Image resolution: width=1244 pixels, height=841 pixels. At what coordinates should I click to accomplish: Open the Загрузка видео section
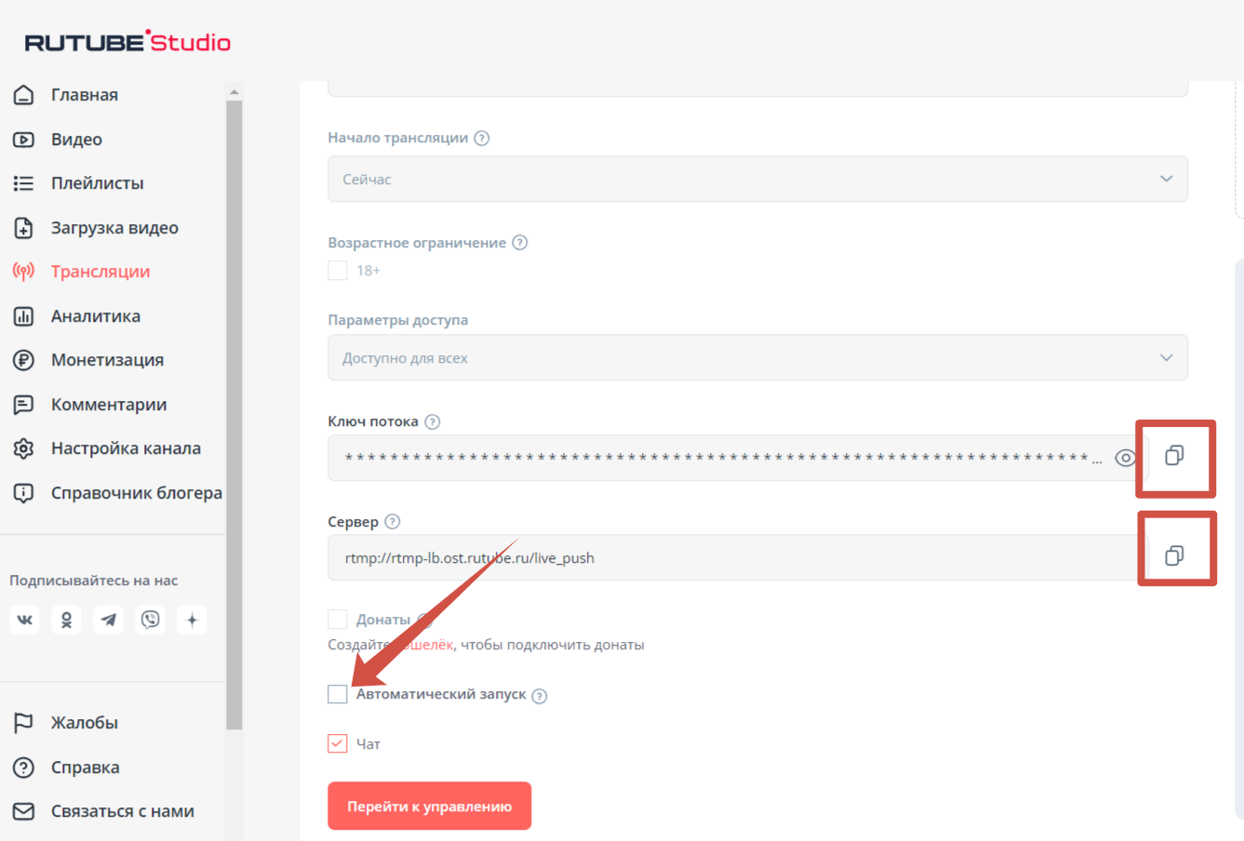coord(114,228)
